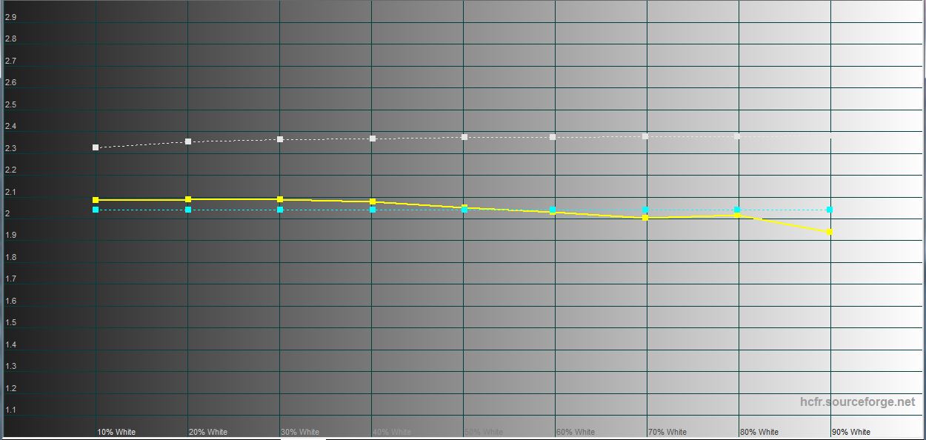
Task: Select the 2.4 gamma axis label
Action: (x=10, y=127)
